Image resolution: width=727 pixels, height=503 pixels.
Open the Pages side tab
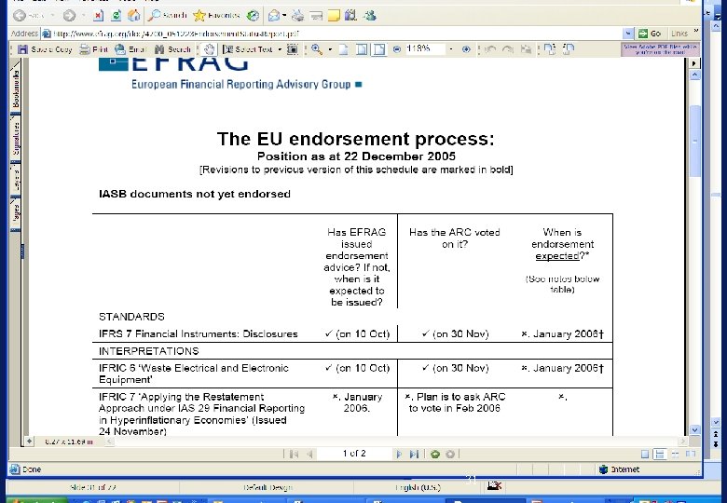click(x=16, y=212)
